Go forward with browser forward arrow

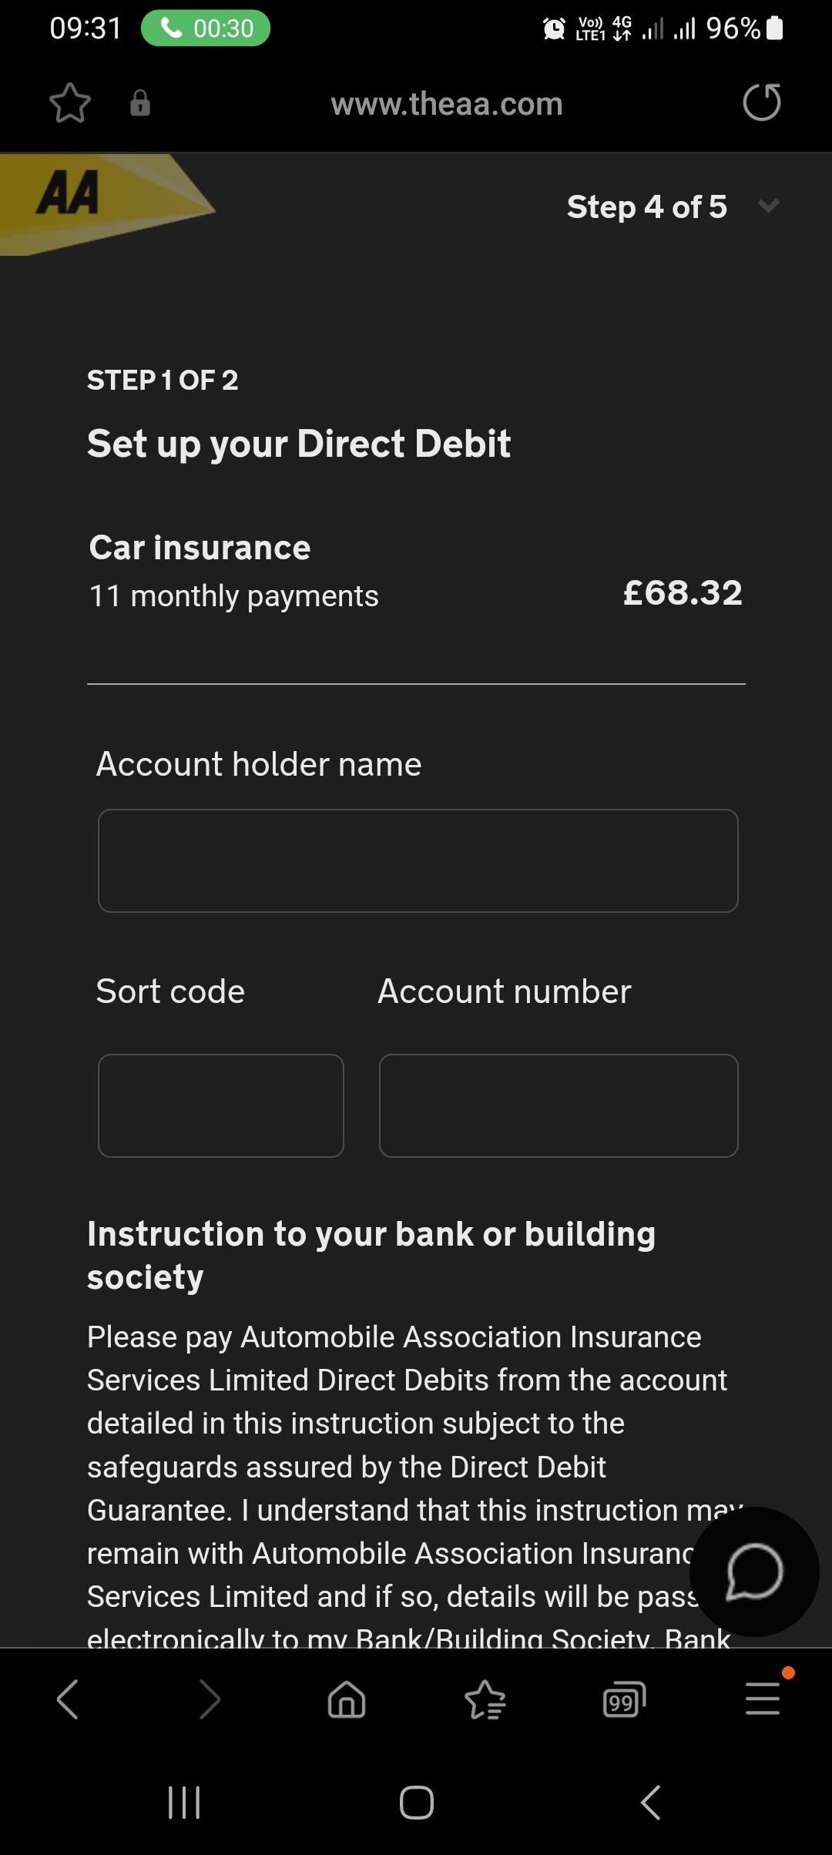209,1699
